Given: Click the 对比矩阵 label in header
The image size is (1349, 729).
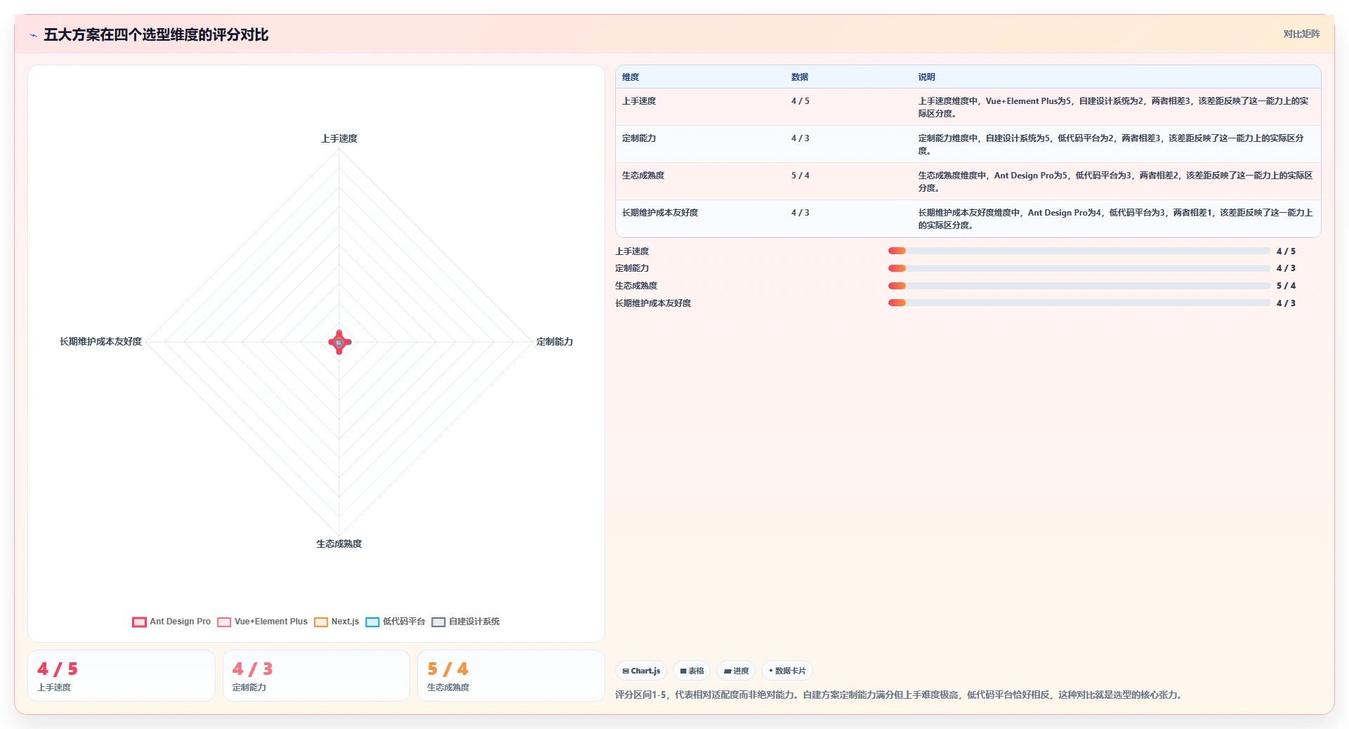Looking at the screenshot, I should pos(1301,34).
